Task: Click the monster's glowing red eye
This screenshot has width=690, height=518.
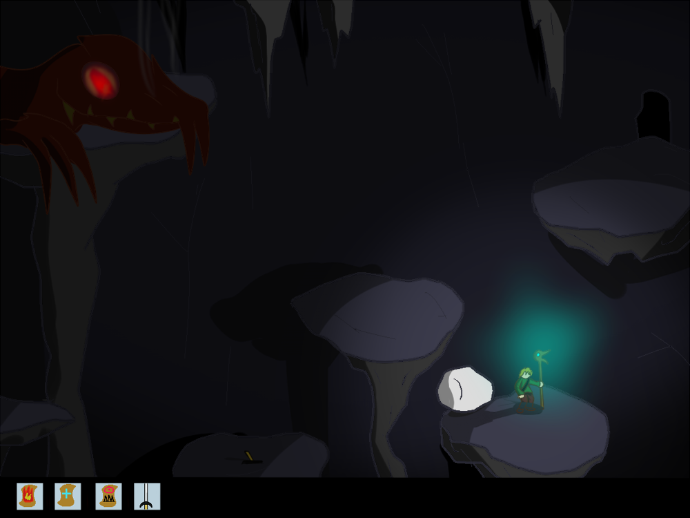Action: [x=101, y=82]
